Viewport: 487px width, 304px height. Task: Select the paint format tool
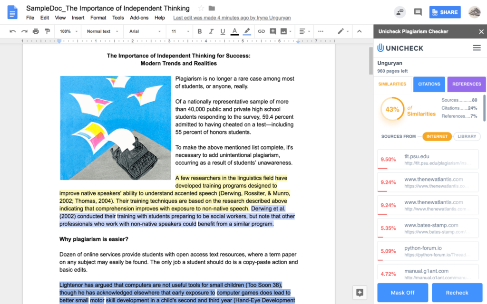point(47,31)
